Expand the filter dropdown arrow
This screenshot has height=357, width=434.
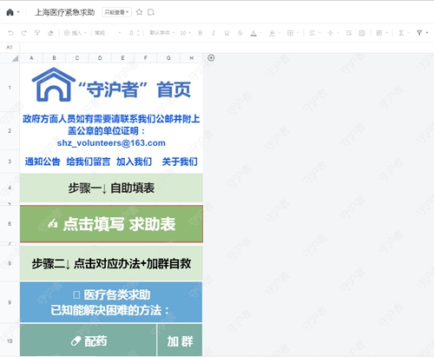tap(427, 33)
